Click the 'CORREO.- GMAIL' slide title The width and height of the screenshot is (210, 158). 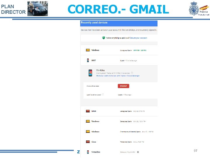118,9
